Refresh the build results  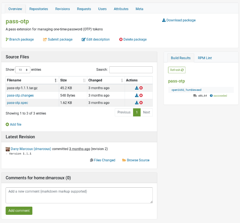tap(177, 70)
